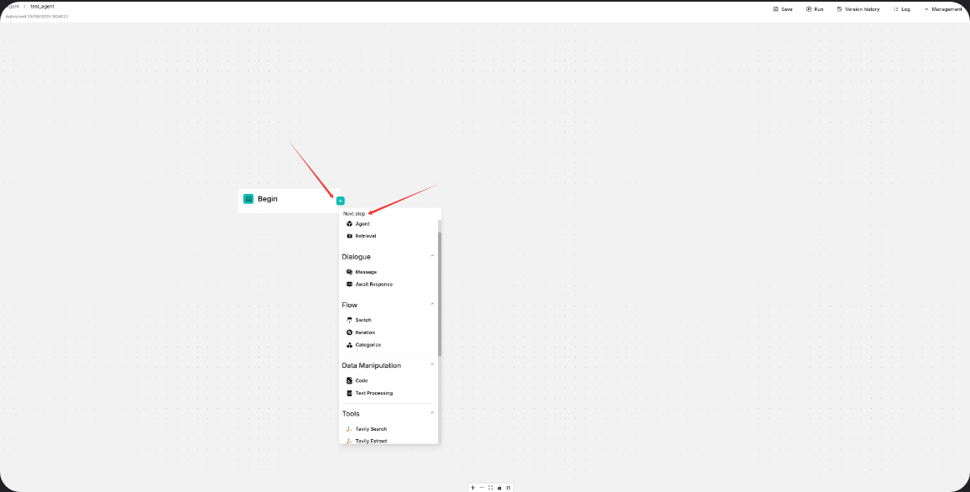Click the Flow section heading

pyautogui.click(x=350, y=305)
